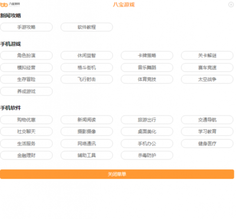Go to the 生存冒险 game category
Screen dimensions: 236x219
pyautogui.click(x=27, y=79)
